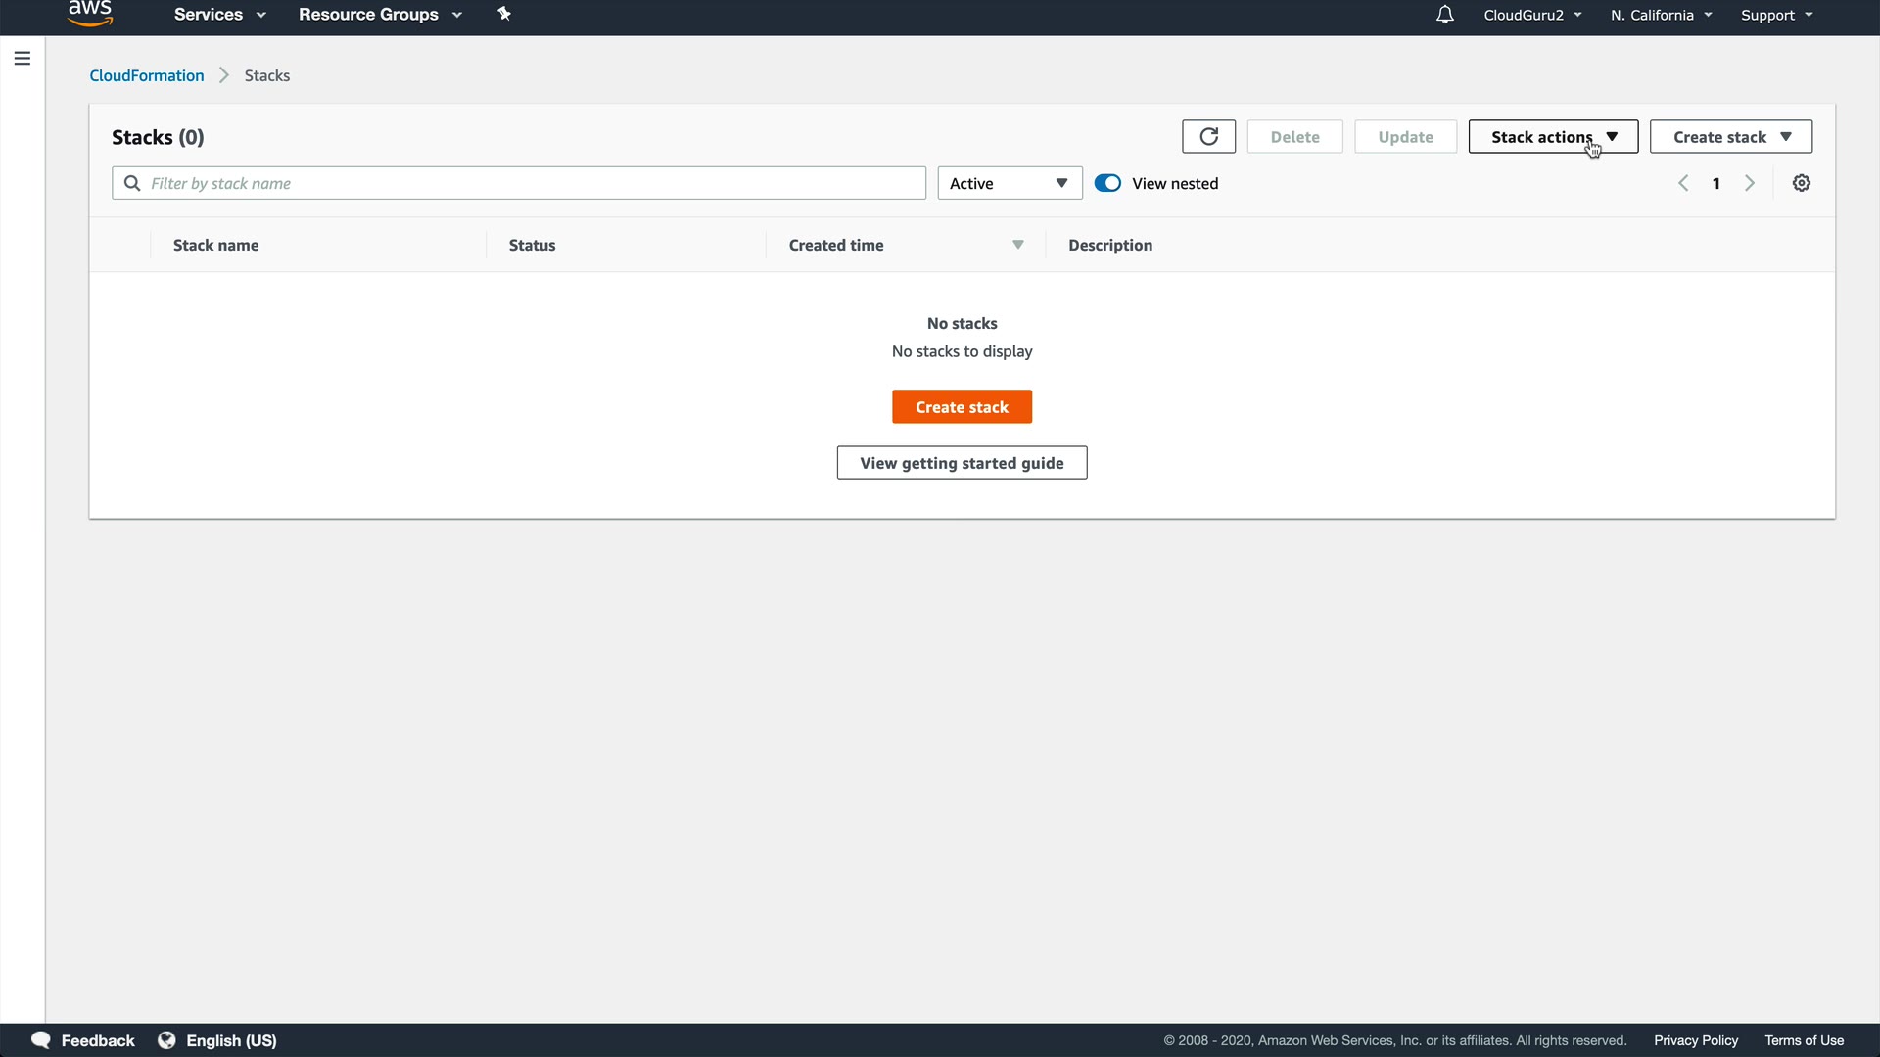Expand the Active status filter dropdown
The image size is (1880, 1057).
point(1010,183)
